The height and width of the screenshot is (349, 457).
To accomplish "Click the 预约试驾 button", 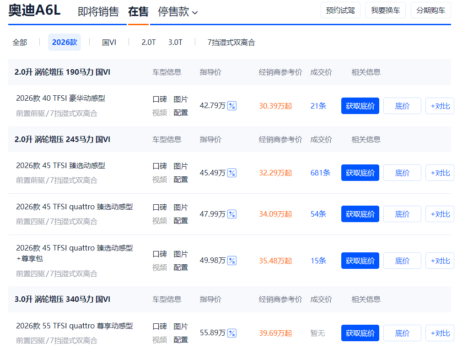I will [x=340, y=10].
